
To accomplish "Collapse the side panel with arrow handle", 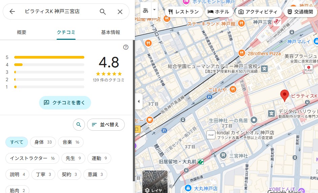I will [139, 102].
